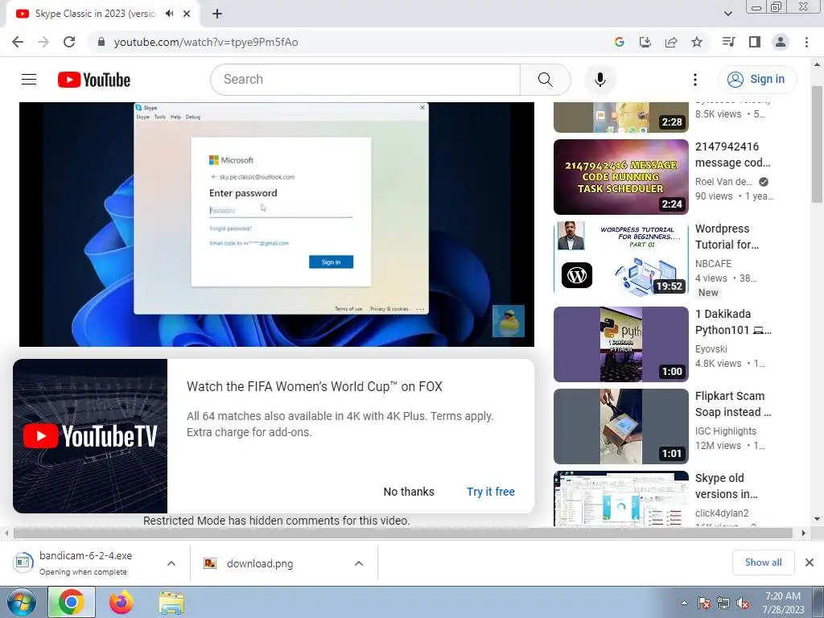Click the lock icon in the address bar
The width and height of the screenshot is (824, 618).
[101, 42]
